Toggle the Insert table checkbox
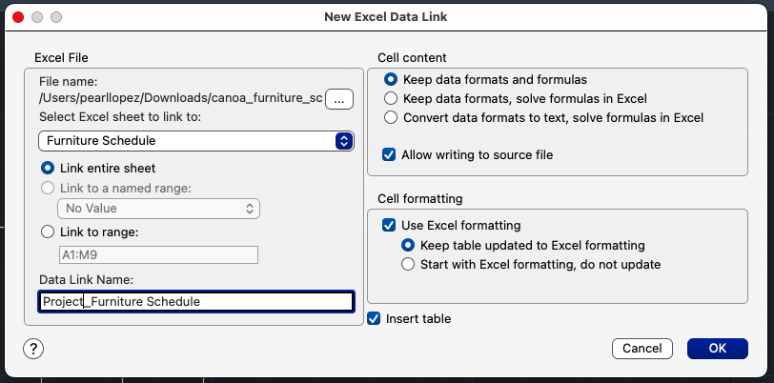The width and height of the screenshot is (774, 383). (375, 318)
